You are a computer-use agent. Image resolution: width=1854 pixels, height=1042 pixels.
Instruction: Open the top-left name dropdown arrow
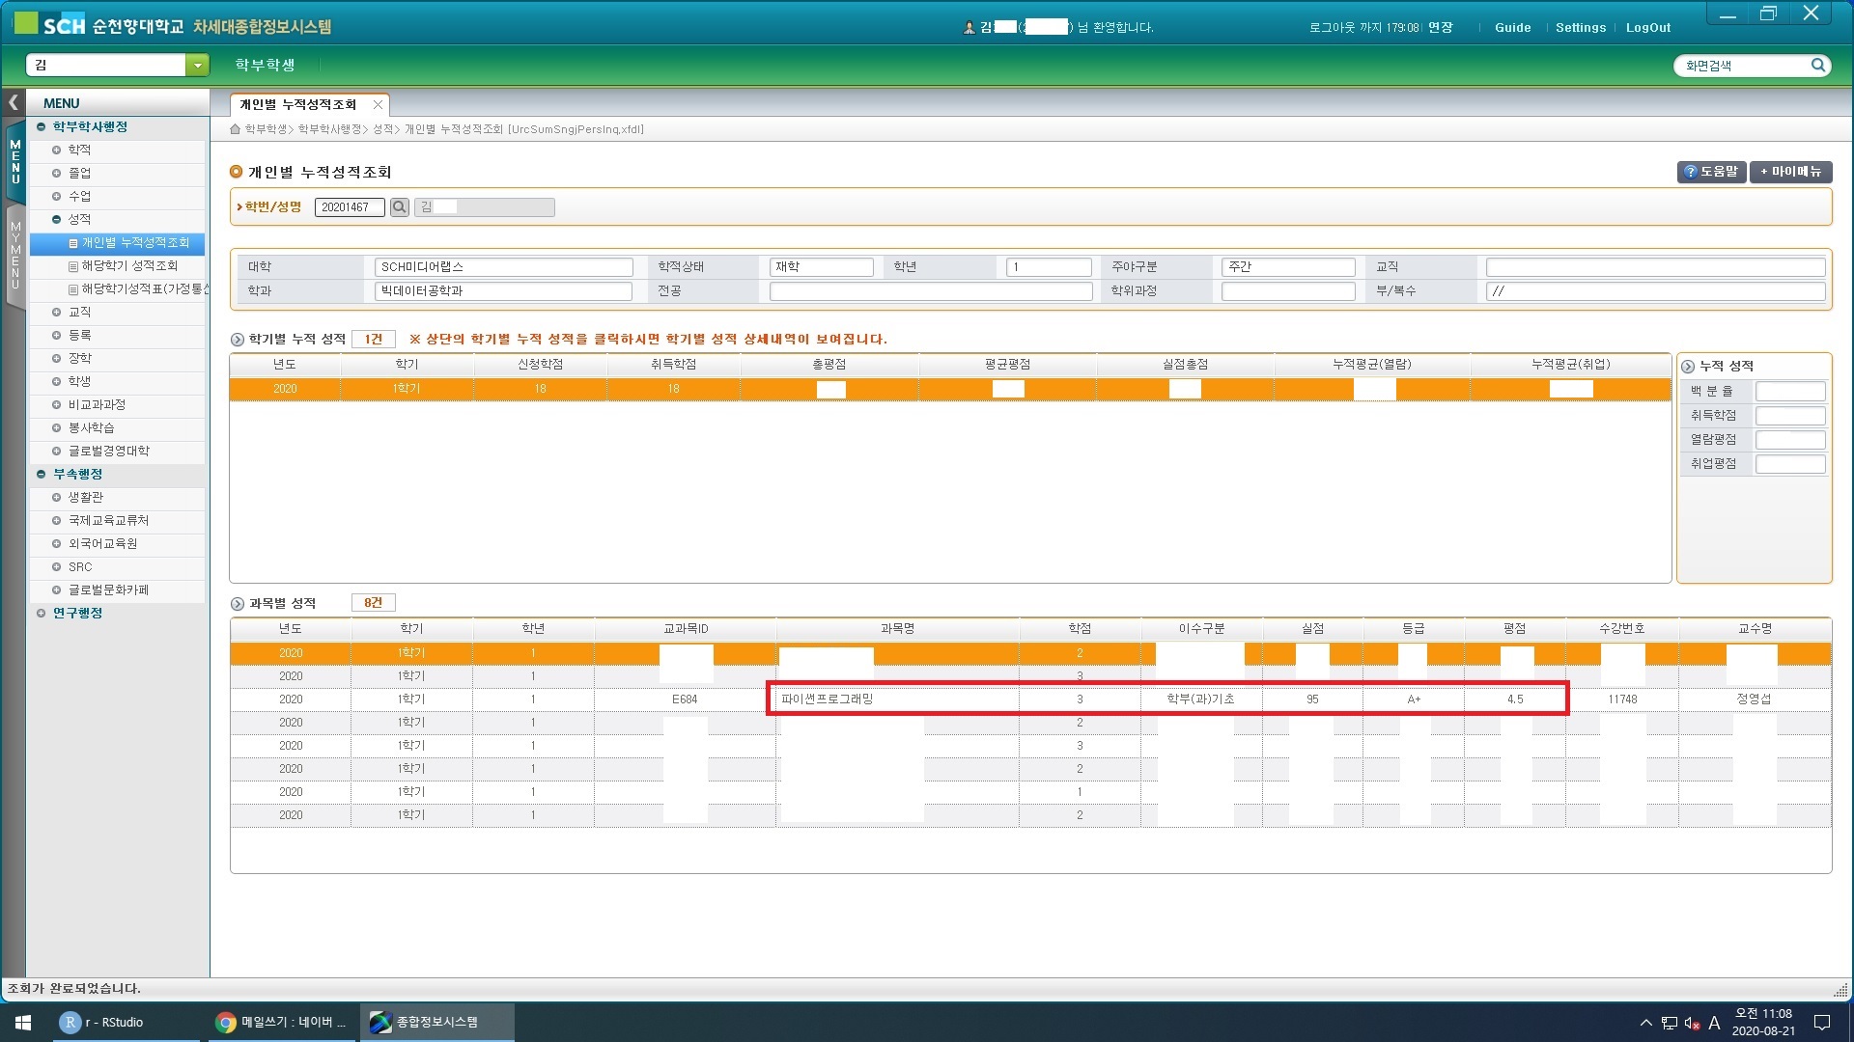[x=197, y=66]
